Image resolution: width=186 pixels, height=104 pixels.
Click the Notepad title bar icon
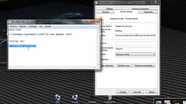(10, 22)
